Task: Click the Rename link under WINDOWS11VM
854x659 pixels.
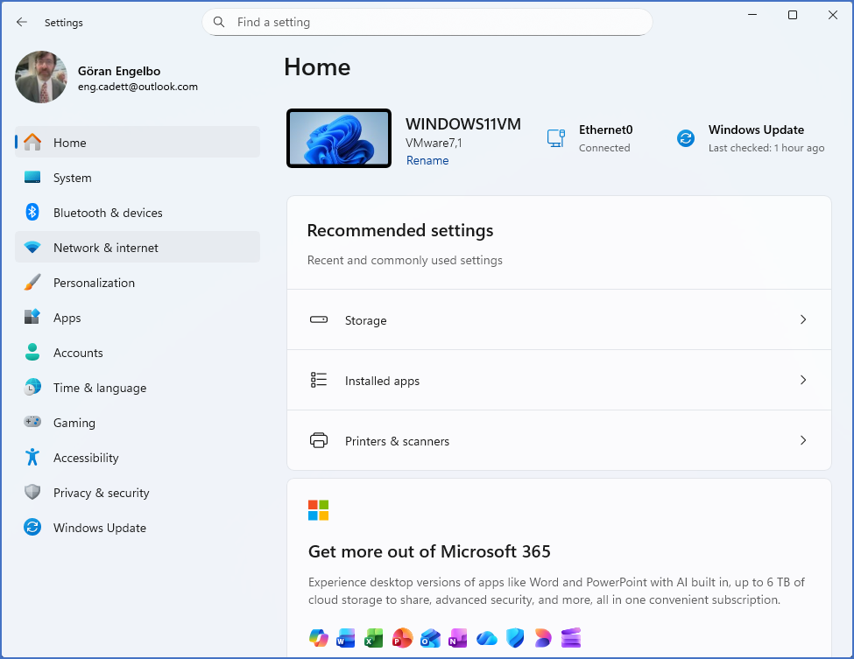Action: [427, 160]
